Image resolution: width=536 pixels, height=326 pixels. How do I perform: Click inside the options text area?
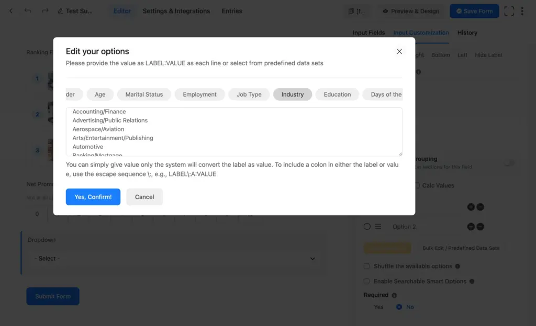coord(234,132)
